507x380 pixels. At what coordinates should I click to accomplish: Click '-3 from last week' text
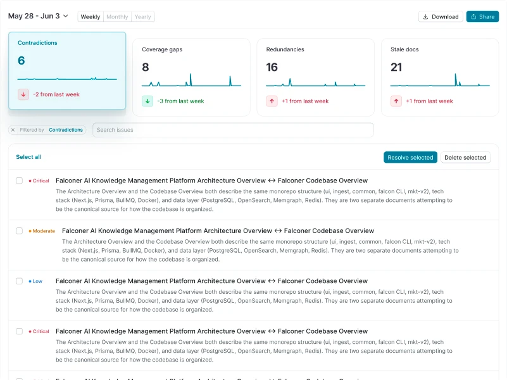pyautogui.click(x=180, y=101)
